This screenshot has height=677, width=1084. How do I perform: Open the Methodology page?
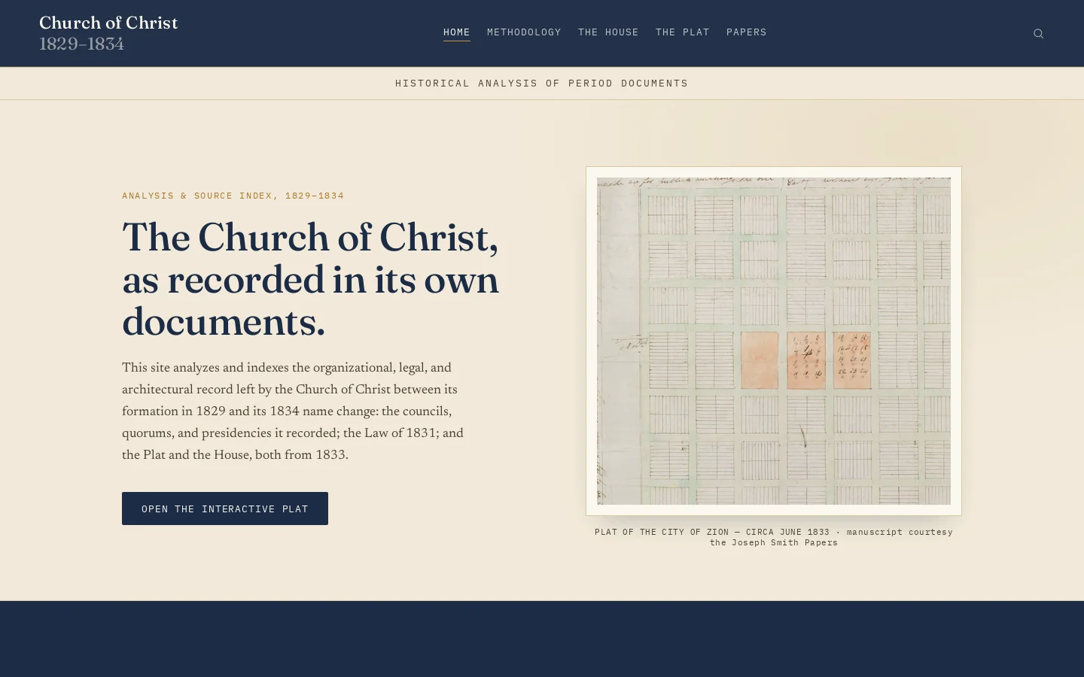pos(524,32)
